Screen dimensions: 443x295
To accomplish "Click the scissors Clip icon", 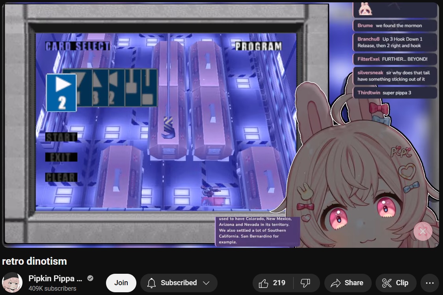I will (x=387, y=283).
